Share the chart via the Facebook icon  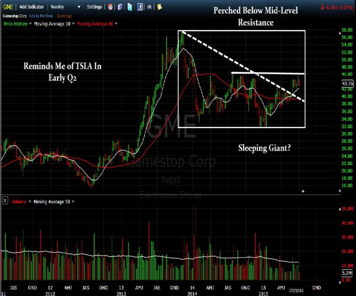140,7
